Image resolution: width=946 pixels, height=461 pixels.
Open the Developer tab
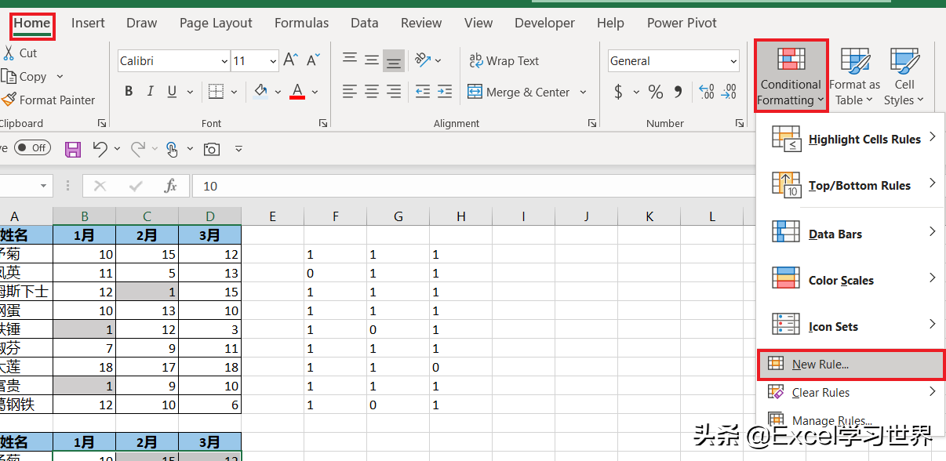545,23
